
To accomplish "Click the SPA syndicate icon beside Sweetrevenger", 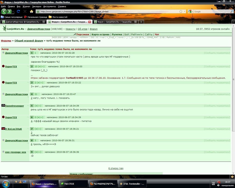I will pos(3,105).
